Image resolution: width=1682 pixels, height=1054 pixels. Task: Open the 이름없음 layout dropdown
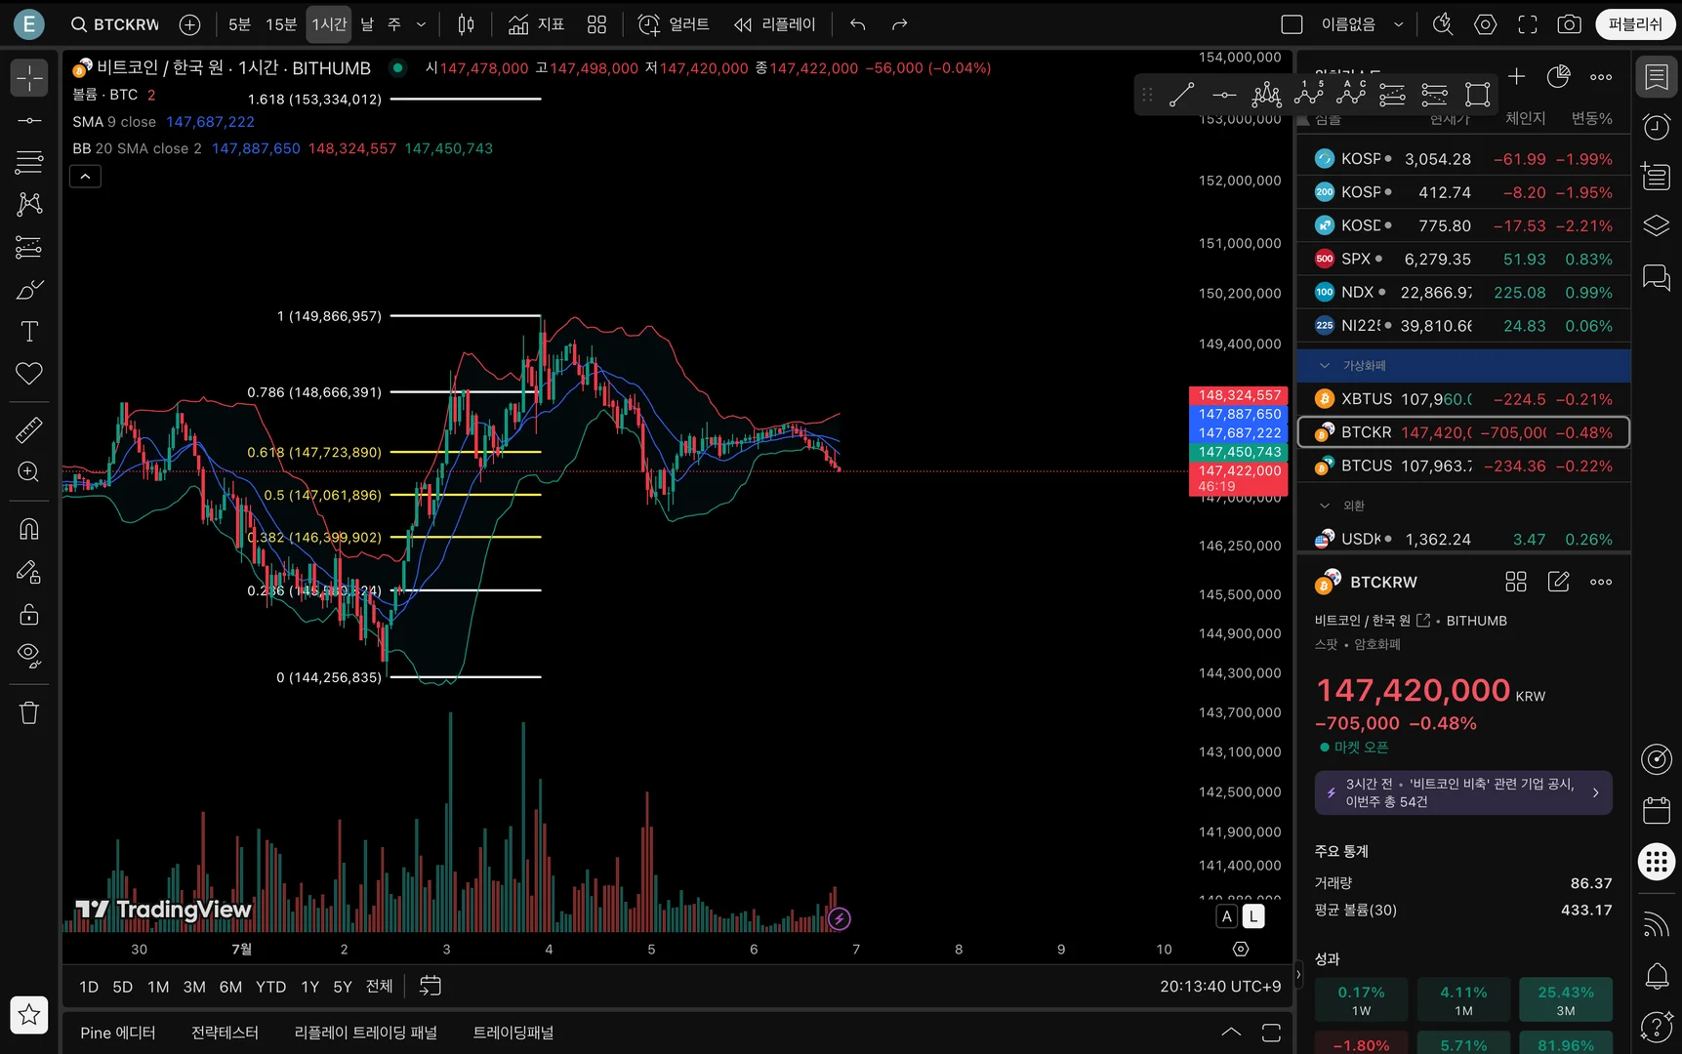(x=1399, y=24)
